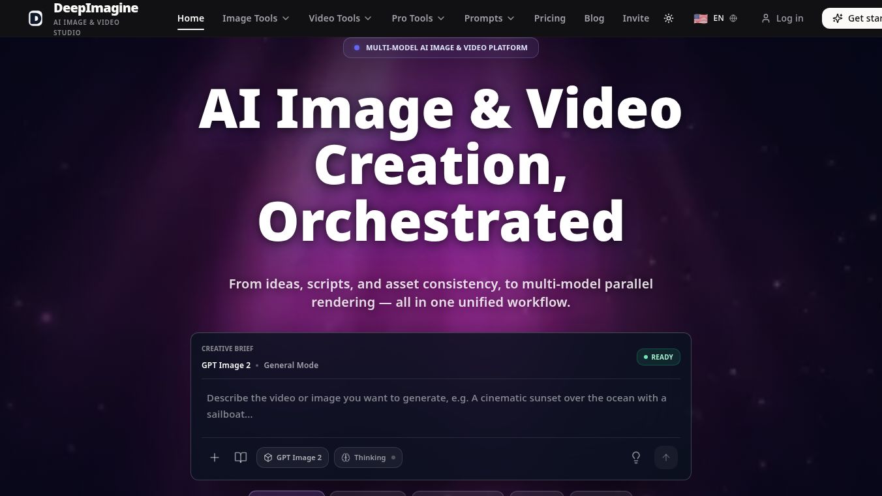This screenshot has height=496, width=882.
Task: Go to the Pricing page
Action: pyautogui.click(x=550, y=18)
